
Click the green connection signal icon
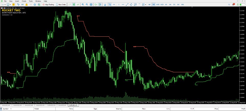[238, 5]
